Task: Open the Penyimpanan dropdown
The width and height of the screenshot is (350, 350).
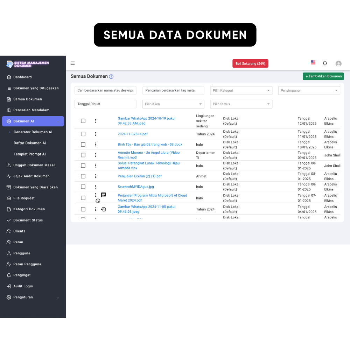Action: pos(309,90)
